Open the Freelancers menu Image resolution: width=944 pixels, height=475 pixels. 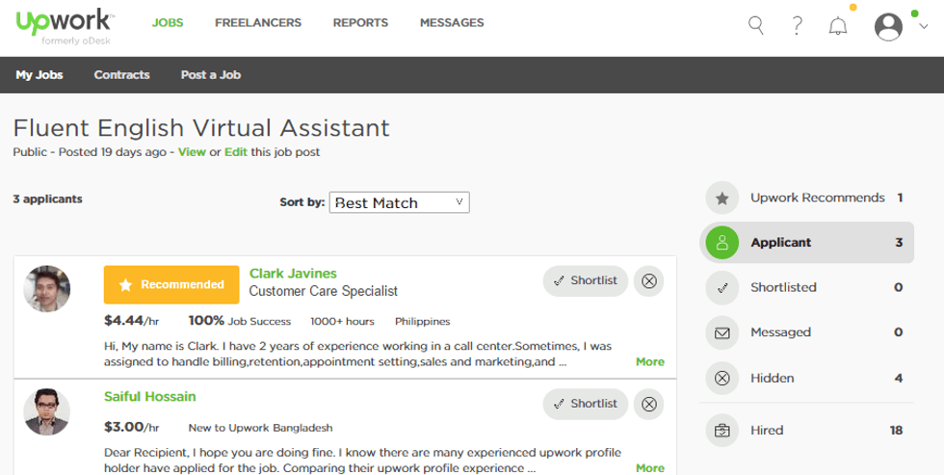point(257,22)
